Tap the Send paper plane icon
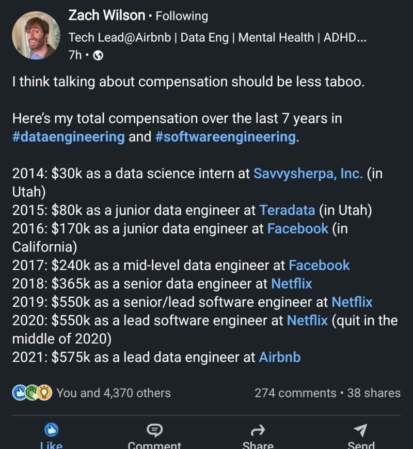413x449 pixels. pyautogui.click(x=361, y=429)
